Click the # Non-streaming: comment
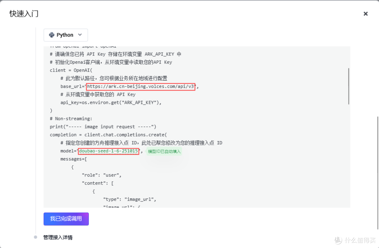This screenshot has height=248, width=379. 71,119
